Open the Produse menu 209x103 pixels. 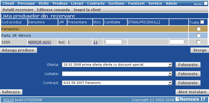[x=60, y=4]
